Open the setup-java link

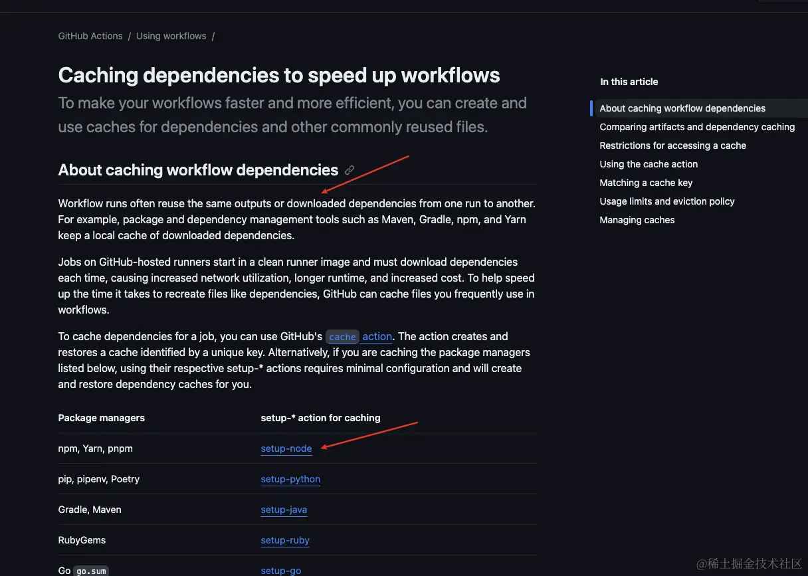pos(284,510)
